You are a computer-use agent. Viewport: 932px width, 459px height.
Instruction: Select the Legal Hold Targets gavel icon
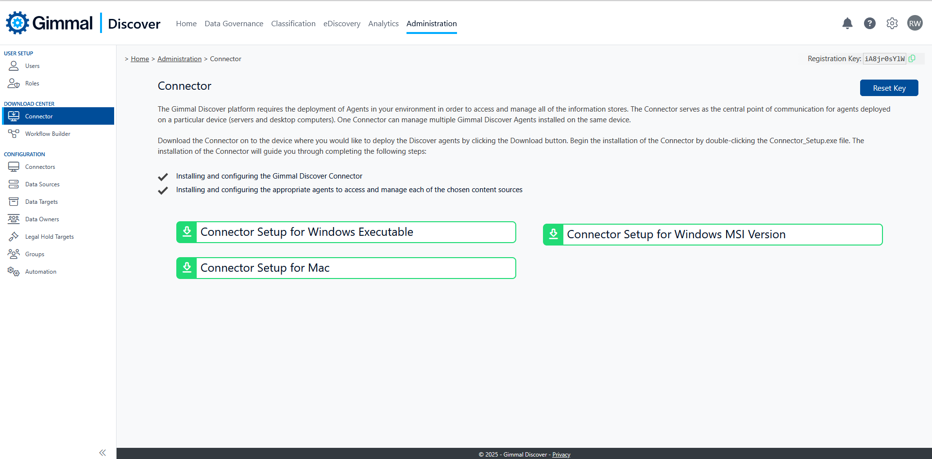(x=14, y=237)
